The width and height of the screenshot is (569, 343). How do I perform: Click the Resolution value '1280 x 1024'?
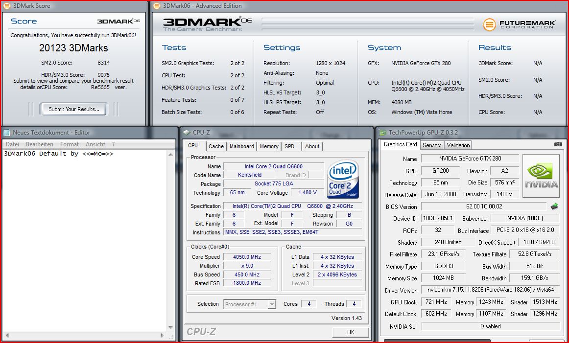330,63
